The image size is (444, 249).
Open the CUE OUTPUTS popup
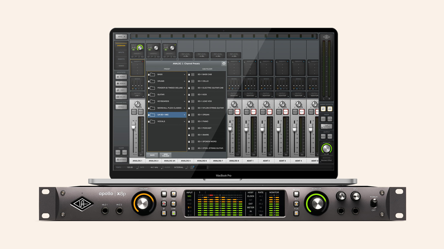click(x=326, y=126)
